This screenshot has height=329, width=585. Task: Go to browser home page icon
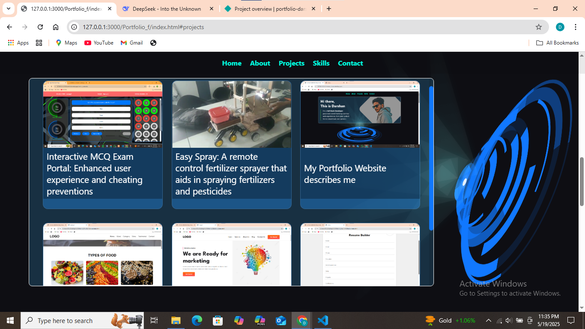pos(56,27)
